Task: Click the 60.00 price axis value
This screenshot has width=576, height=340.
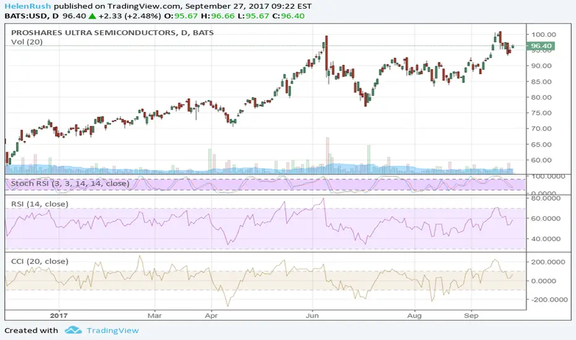Action: (541, 160)
